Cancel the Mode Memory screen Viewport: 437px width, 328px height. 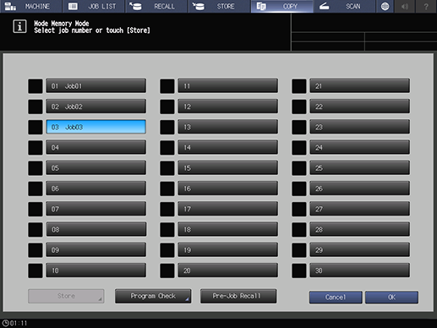[x=336, y=297]
